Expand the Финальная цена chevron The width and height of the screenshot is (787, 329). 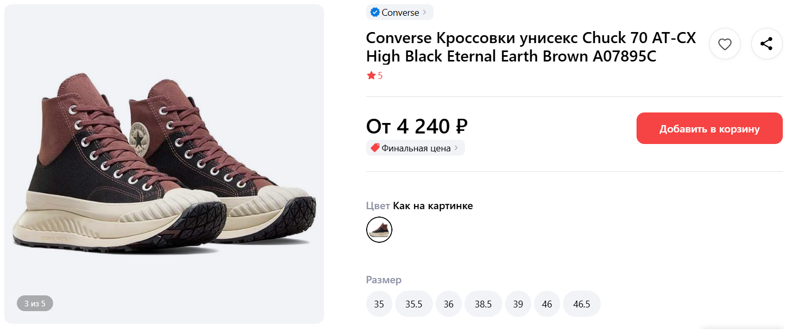click(x=456, y=148)
